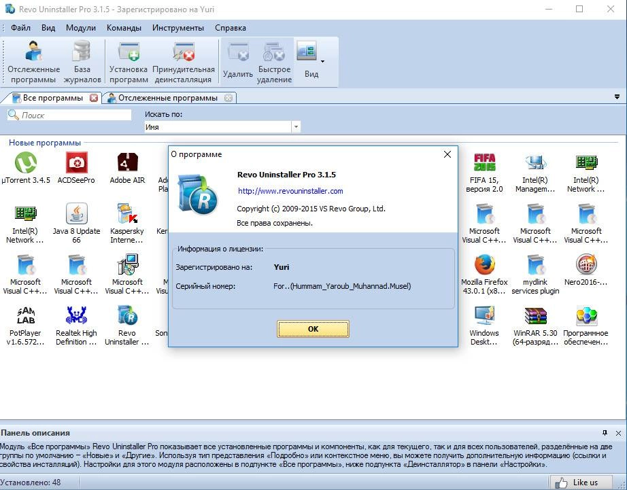
Task: Start forced uninstall (Принудительная деинсталляция)
Action: 184,62
